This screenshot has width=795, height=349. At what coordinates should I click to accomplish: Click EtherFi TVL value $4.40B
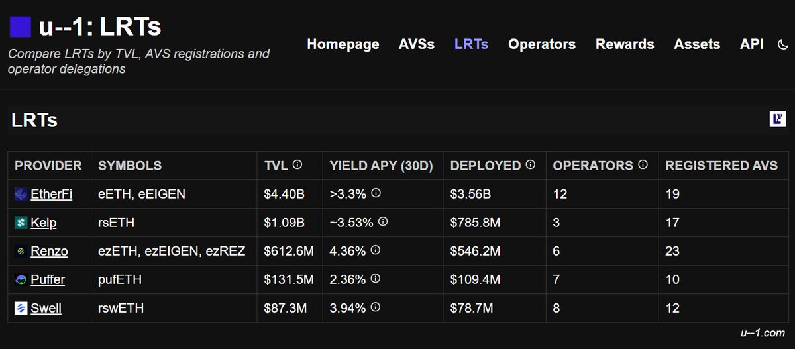[284, 194]
